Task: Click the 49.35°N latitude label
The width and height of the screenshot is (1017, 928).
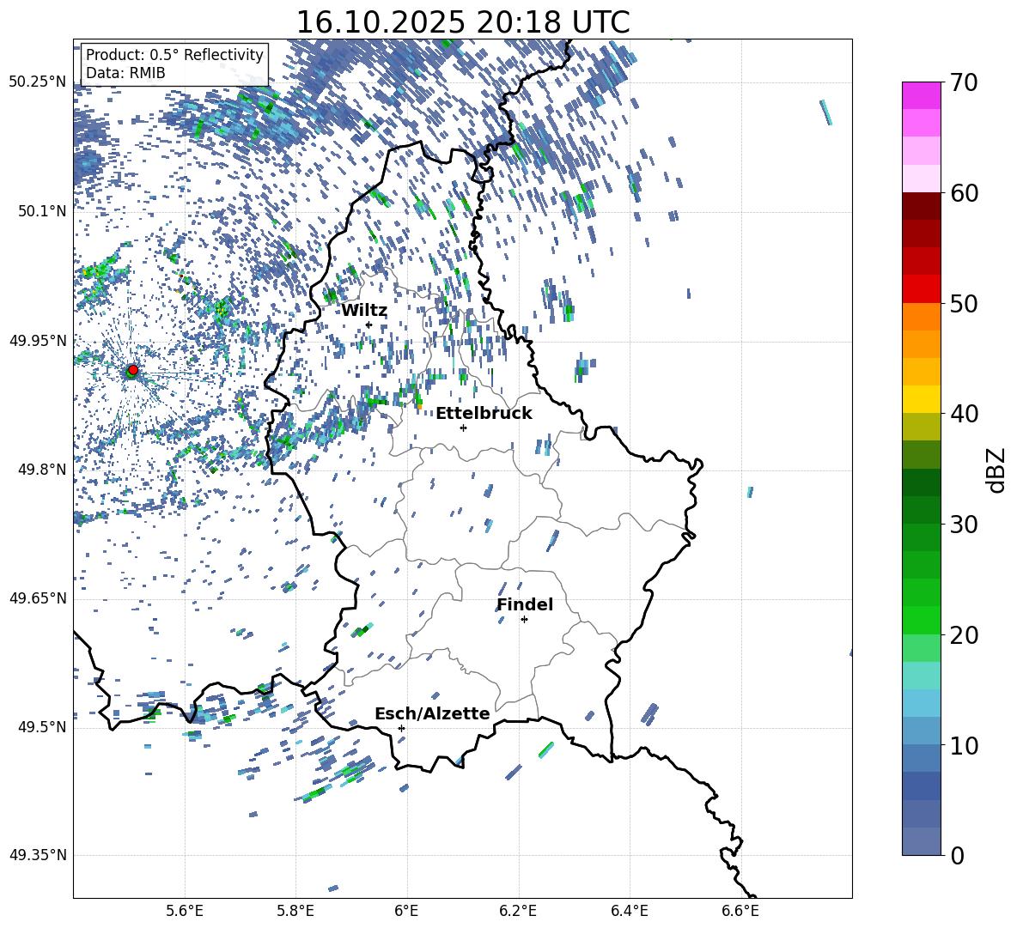Action: tap(38, 855)
